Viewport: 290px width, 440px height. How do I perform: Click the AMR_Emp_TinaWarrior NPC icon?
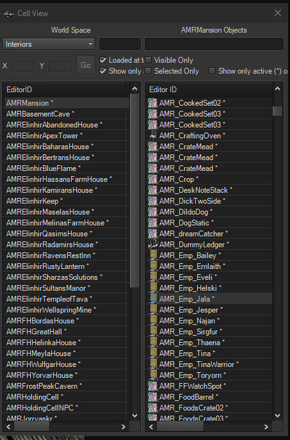pyautogui.click(x=153, y=364)
